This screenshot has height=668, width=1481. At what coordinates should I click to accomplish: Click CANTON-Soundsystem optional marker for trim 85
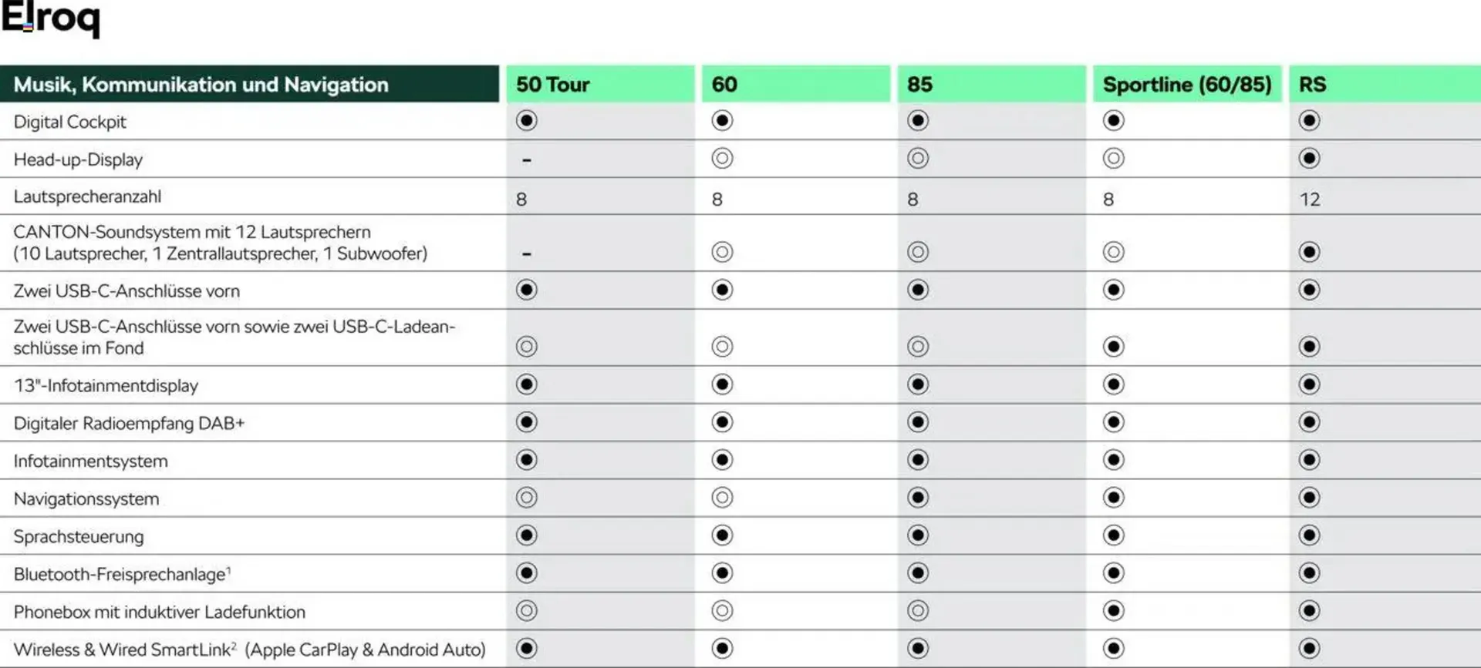(x=918, y=252)
